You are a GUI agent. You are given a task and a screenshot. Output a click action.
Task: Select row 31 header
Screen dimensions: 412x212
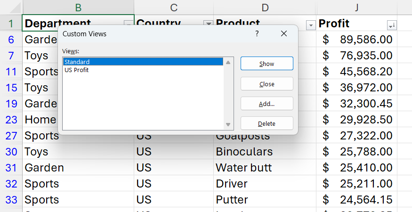(x=11, y=168)
